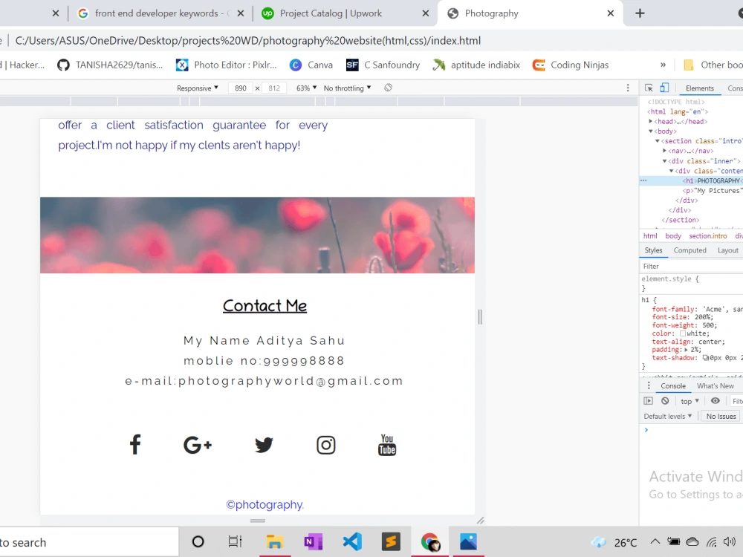The height and width of the screenshot is (557, 743).
Task: Click the Google Plus icon
Action: tap(197, 445)
